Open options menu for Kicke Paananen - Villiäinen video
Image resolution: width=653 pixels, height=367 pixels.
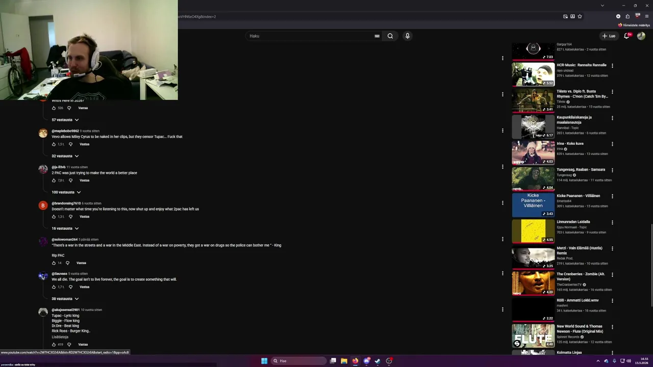(x=612, y=196)
